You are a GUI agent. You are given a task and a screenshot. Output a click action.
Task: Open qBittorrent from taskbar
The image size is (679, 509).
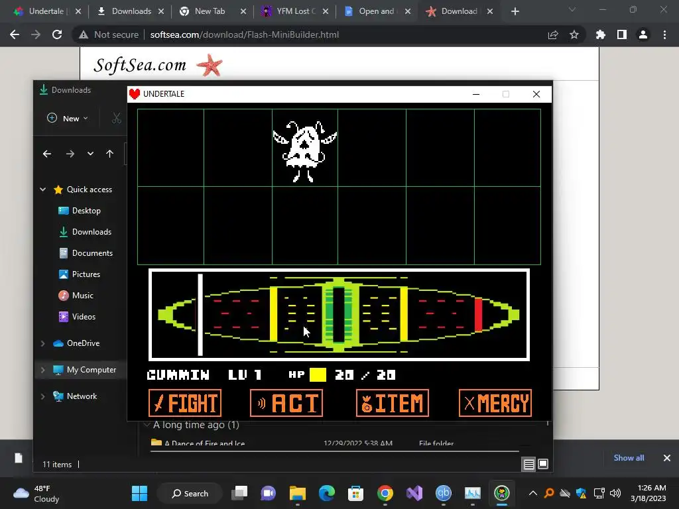pos(444,493)
